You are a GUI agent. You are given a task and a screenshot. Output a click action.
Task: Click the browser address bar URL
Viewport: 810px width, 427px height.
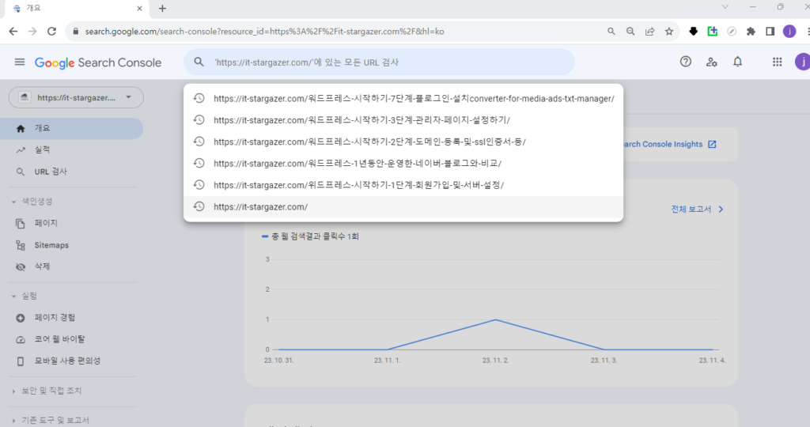264,32
